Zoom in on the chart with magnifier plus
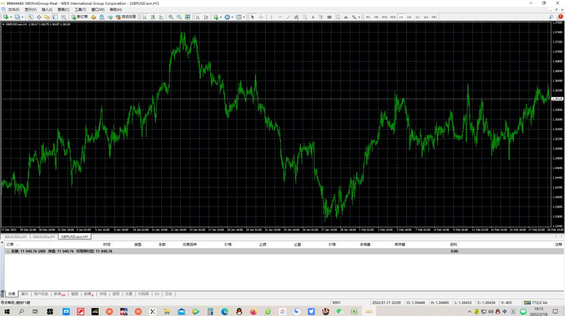Viewport: 565px width, 316px height. tap(171, 17)
